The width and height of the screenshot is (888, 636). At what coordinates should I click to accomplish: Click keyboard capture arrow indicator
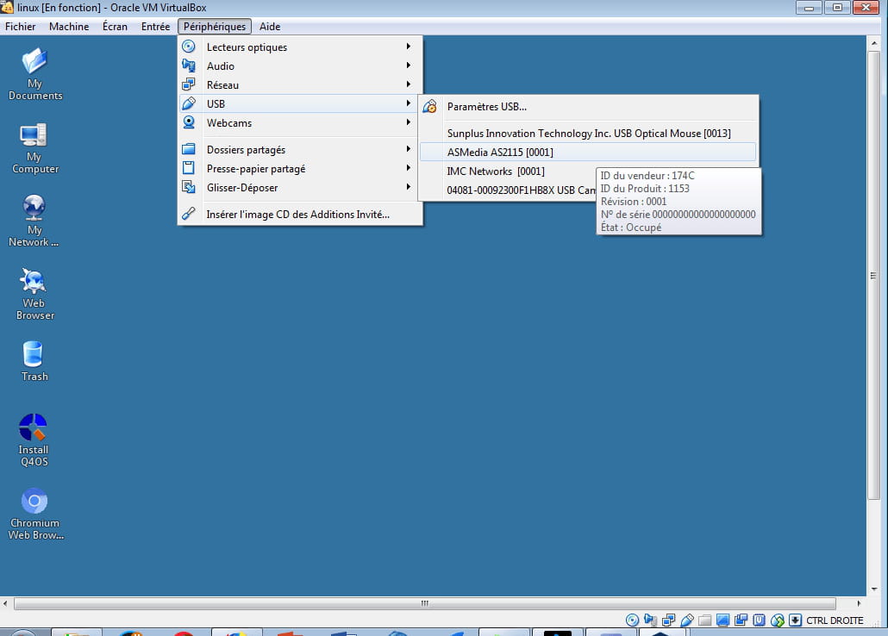pos(795,620)
